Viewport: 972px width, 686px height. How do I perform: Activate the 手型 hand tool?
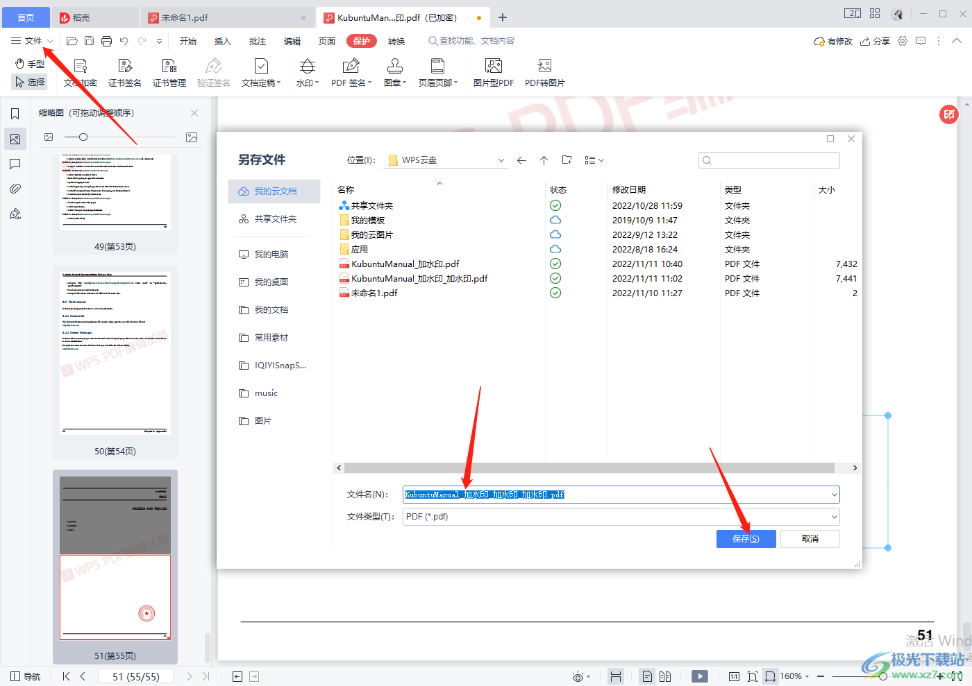tap(30, 64)
